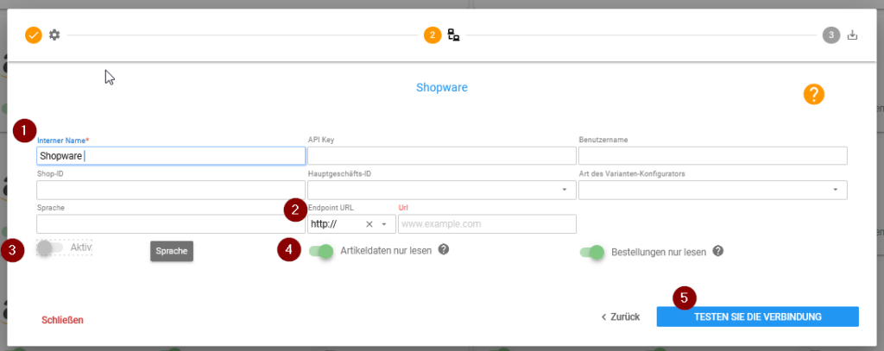Go back with the Zurück button
Screen dimensions: 884x351
[620, 317]
